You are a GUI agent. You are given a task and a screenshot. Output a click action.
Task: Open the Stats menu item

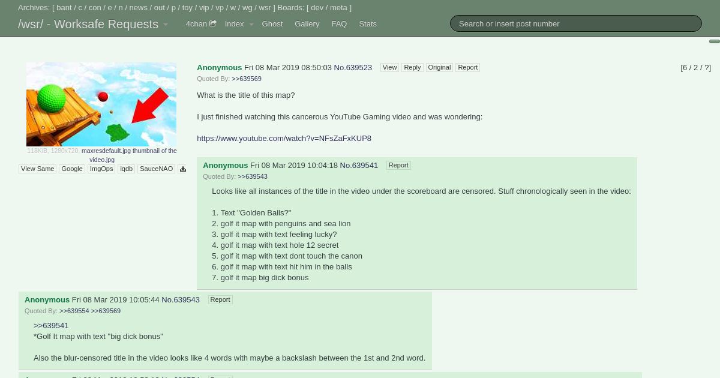(368, 24)
